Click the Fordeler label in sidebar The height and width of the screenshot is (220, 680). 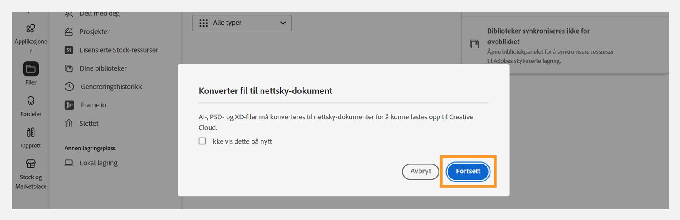point(31,114)
